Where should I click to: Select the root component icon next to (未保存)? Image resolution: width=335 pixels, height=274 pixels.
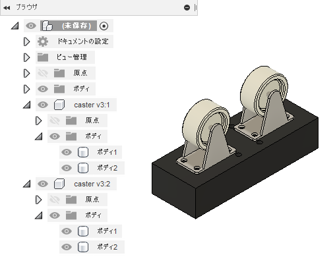(47, 26)
